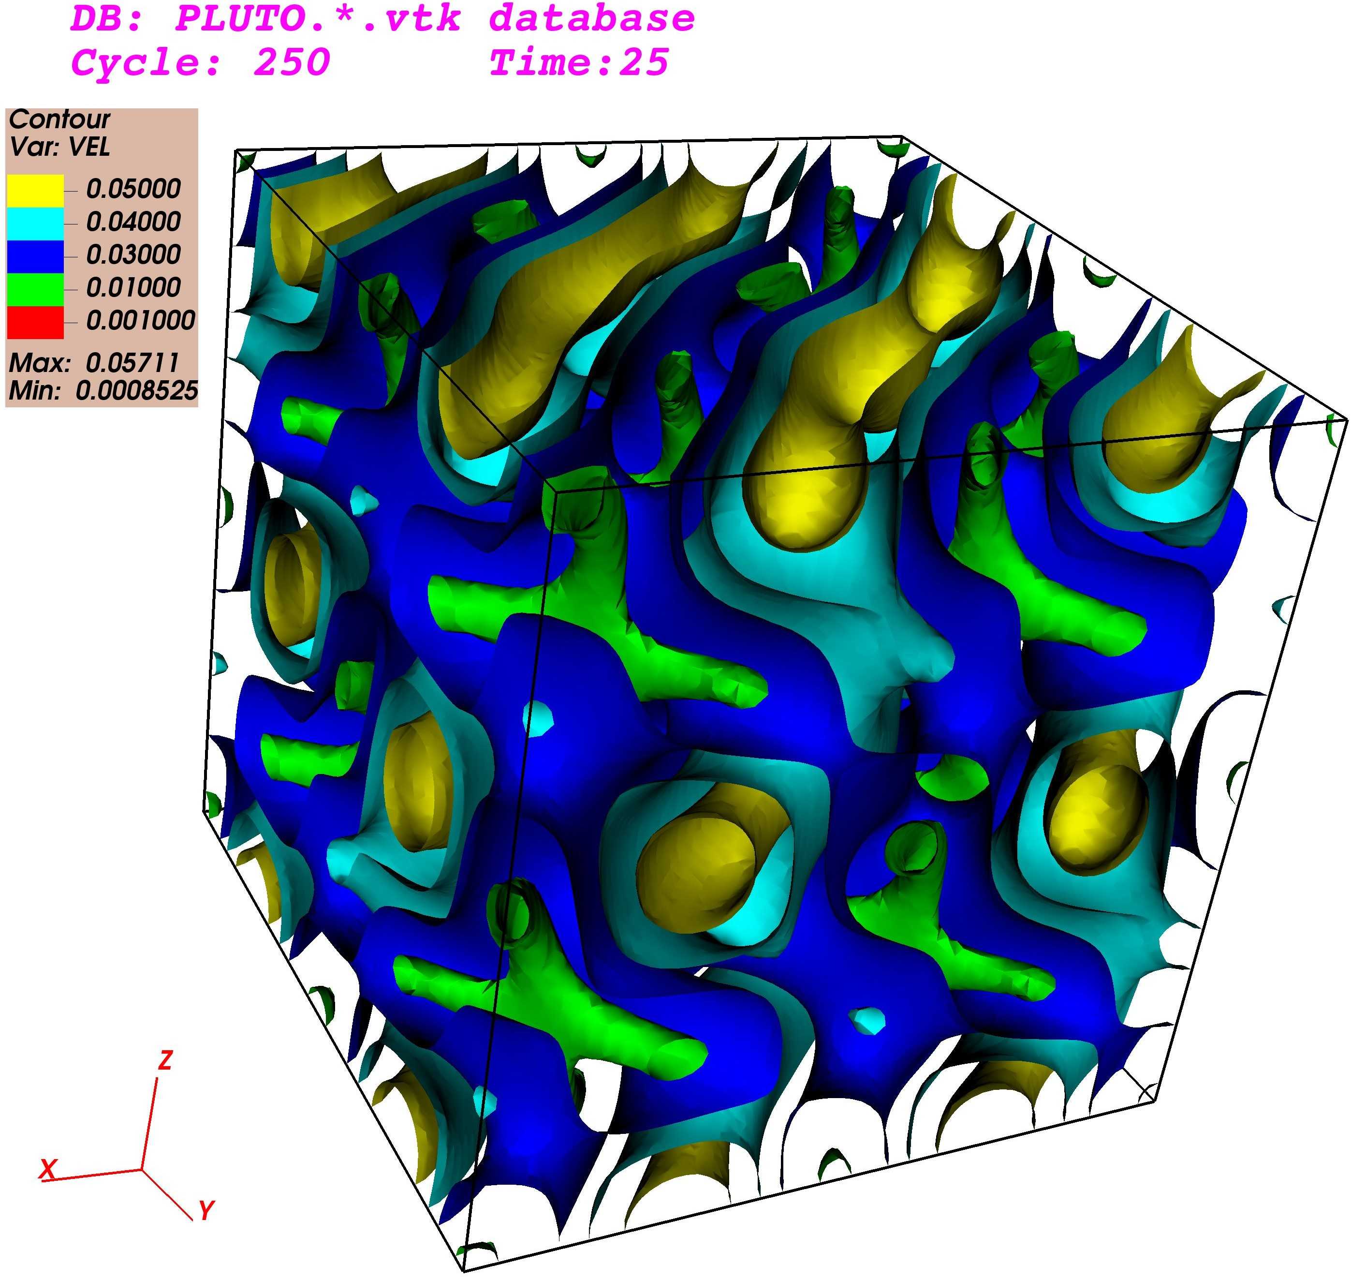Click the 0.001000 legend value

[141, 320]
